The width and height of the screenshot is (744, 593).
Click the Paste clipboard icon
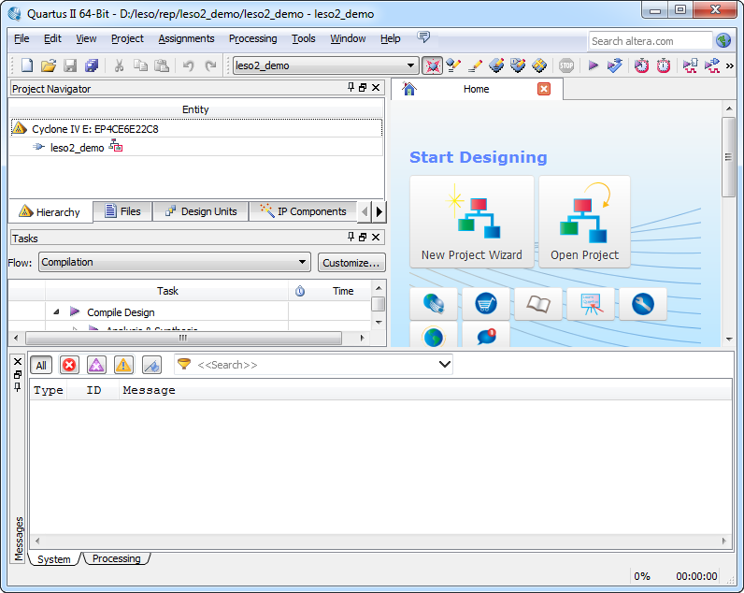click(x=162, y=65)
